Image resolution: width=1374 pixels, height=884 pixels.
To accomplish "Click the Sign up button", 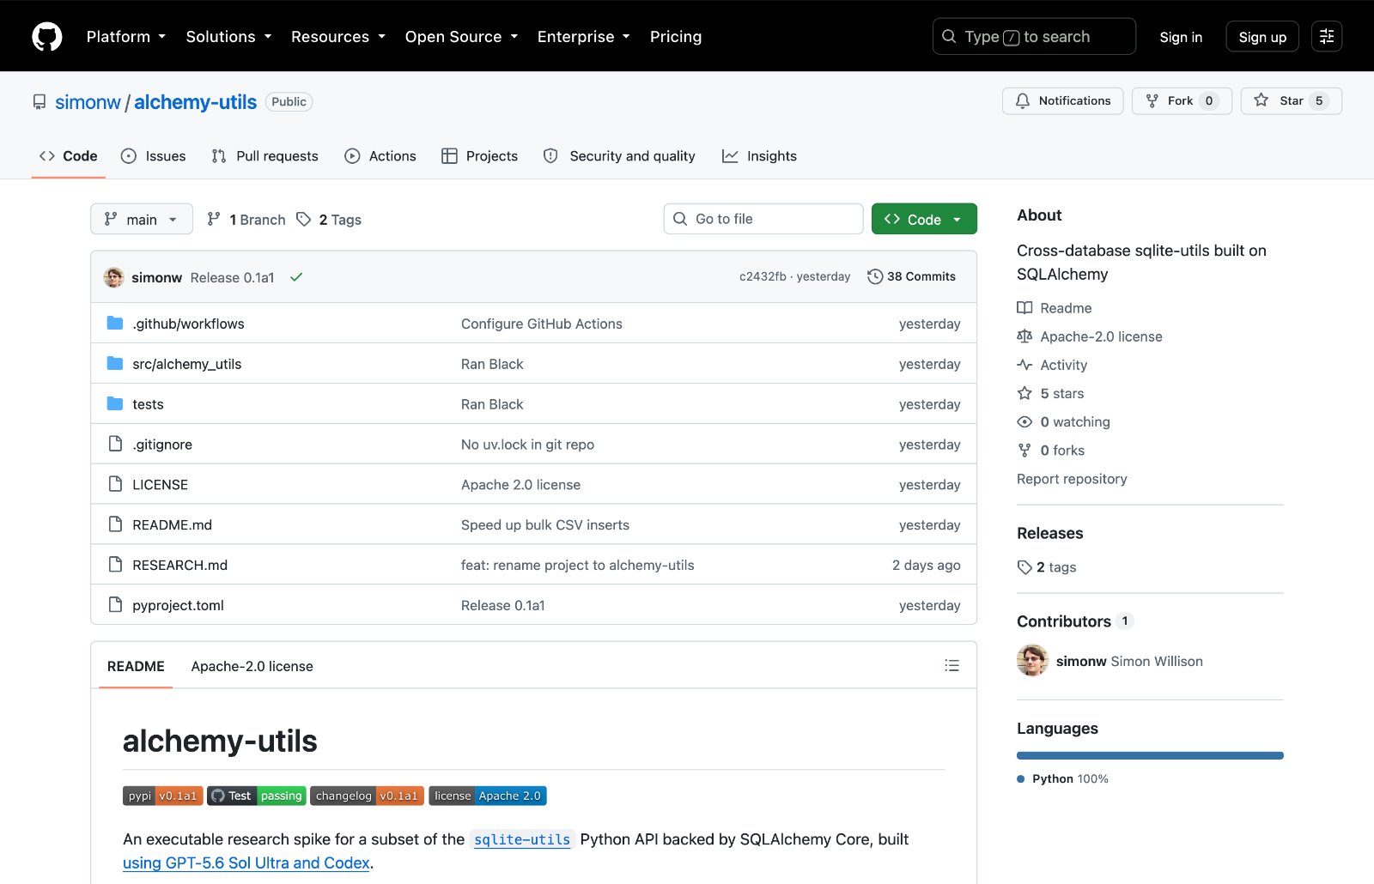I will pos(1262,37).
